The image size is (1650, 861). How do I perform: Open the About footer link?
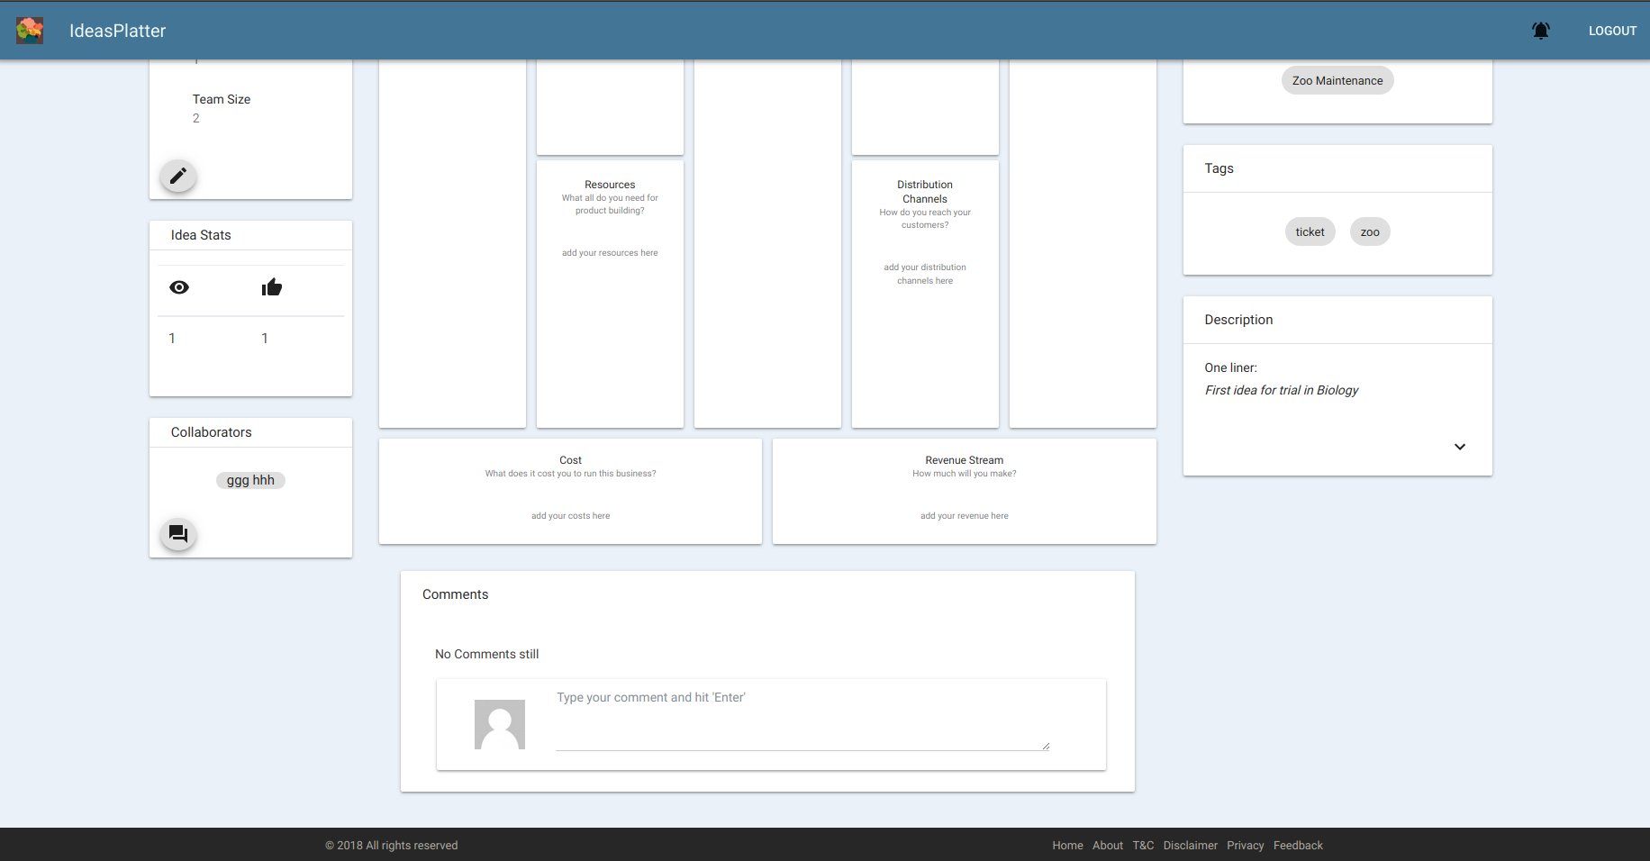[1108, 846]
